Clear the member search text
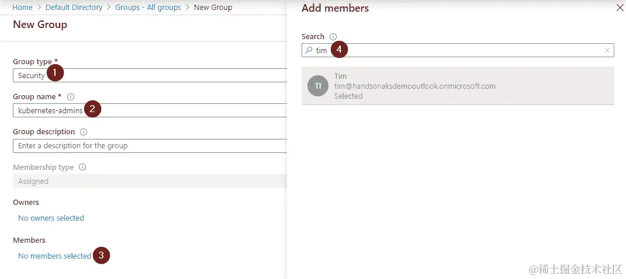Screen dimensions: 626x279 pyautogui.click(x=607, y=50)
